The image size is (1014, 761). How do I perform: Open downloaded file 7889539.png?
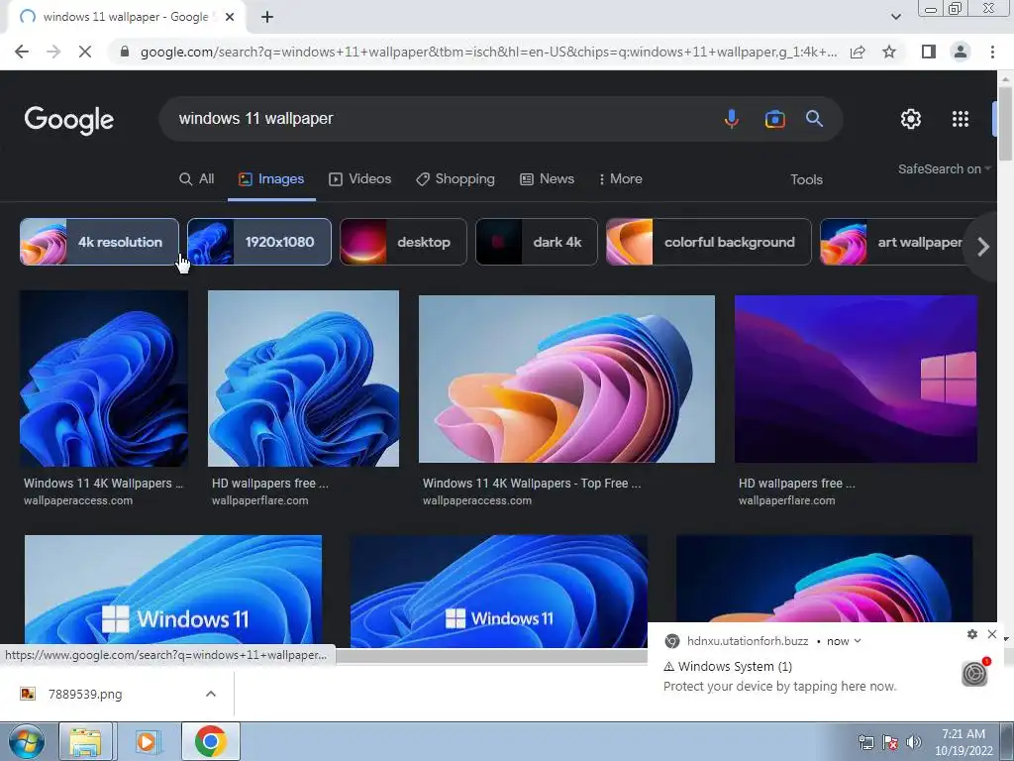tap(85, 695)
